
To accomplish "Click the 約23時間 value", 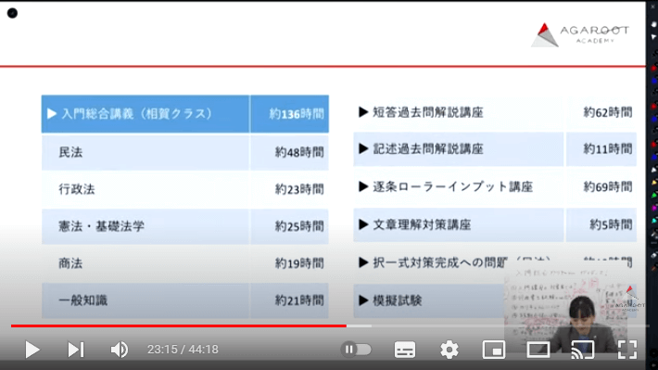I will coord(299,189).
